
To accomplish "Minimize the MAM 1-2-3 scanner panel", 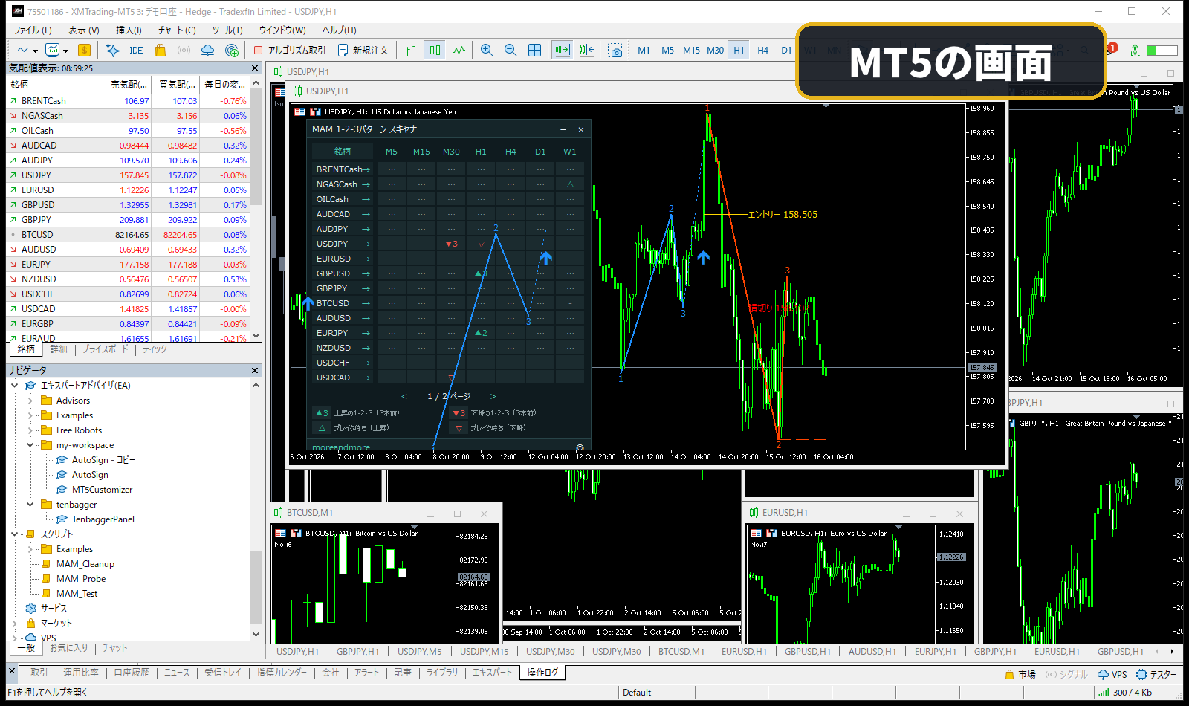I will (563, 129).
